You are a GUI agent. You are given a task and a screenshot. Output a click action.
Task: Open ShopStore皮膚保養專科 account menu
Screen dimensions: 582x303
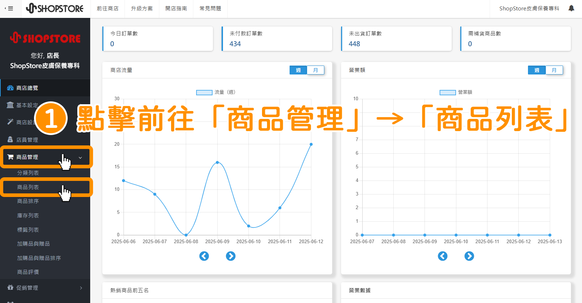coord(529,9)
